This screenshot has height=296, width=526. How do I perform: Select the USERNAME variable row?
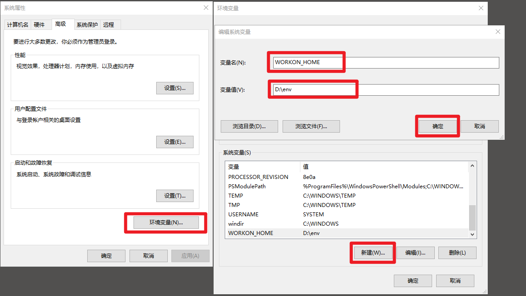click(x=347, y=215)
